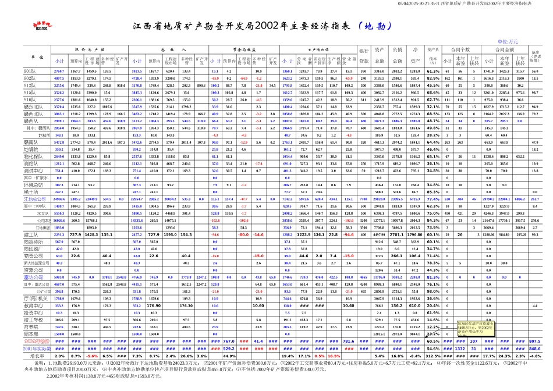This screenshot has height=391, width=553.
Task: Click the 848.6 cell in the 2001年实际数 row
Action: (x=535, y=349)
